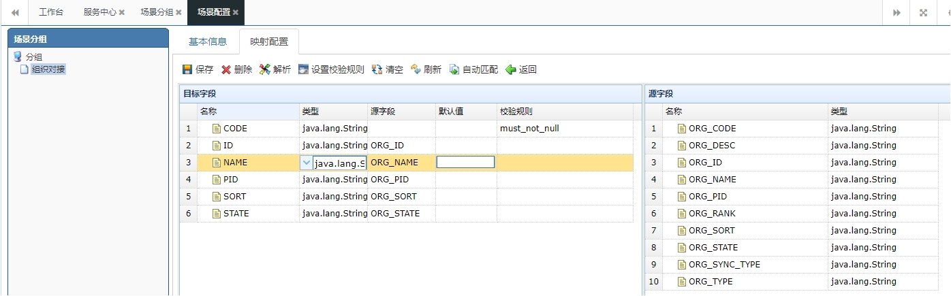Click the must_not_null validation rule cell

point(565,129)
